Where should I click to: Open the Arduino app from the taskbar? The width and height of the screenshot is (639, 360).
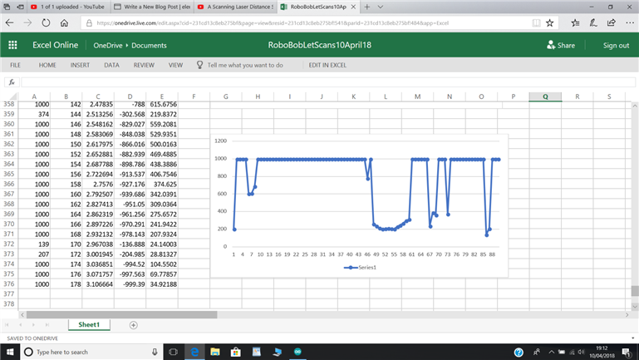click(297, 352)
